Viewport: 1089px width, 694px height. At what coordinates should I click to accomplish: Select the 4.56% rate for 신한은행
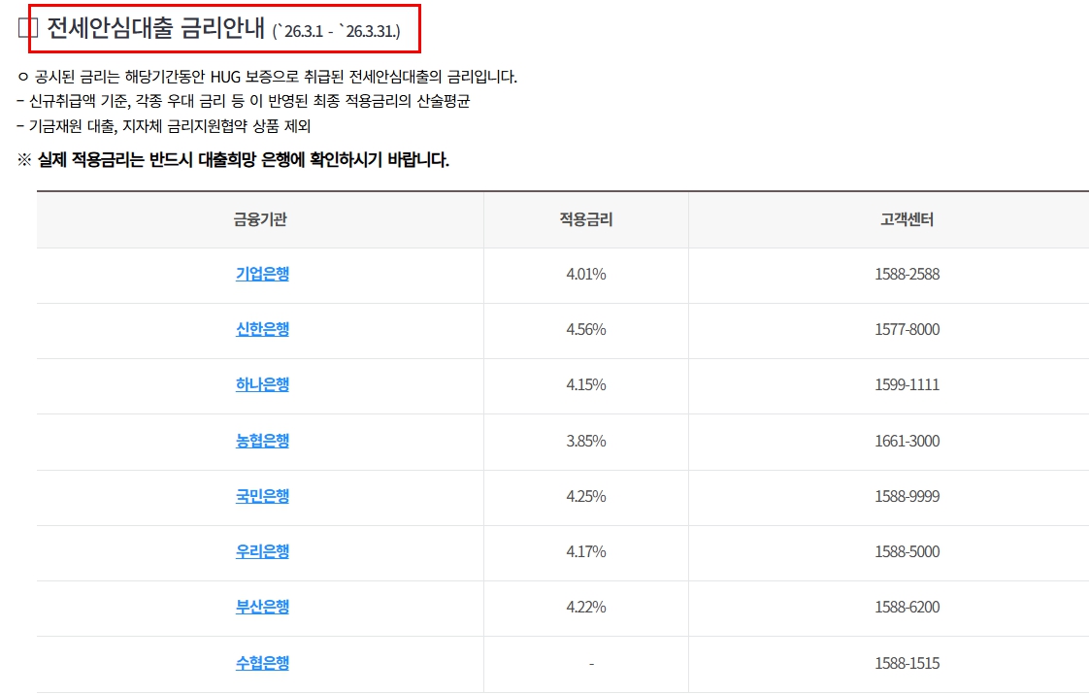(586, 329)
